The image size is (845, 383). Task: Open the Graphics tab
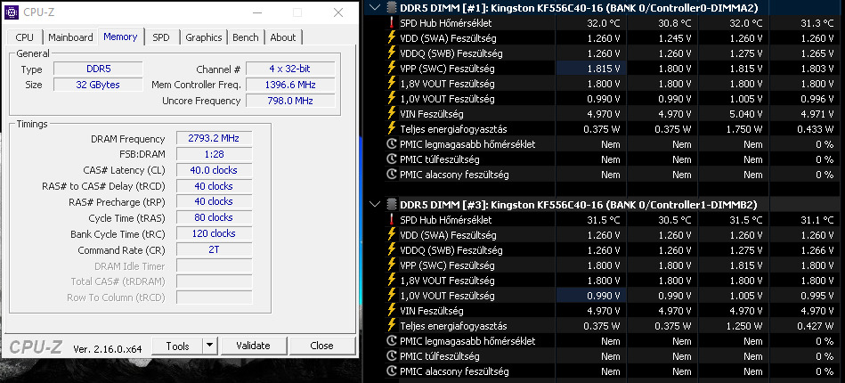(204, 37)
